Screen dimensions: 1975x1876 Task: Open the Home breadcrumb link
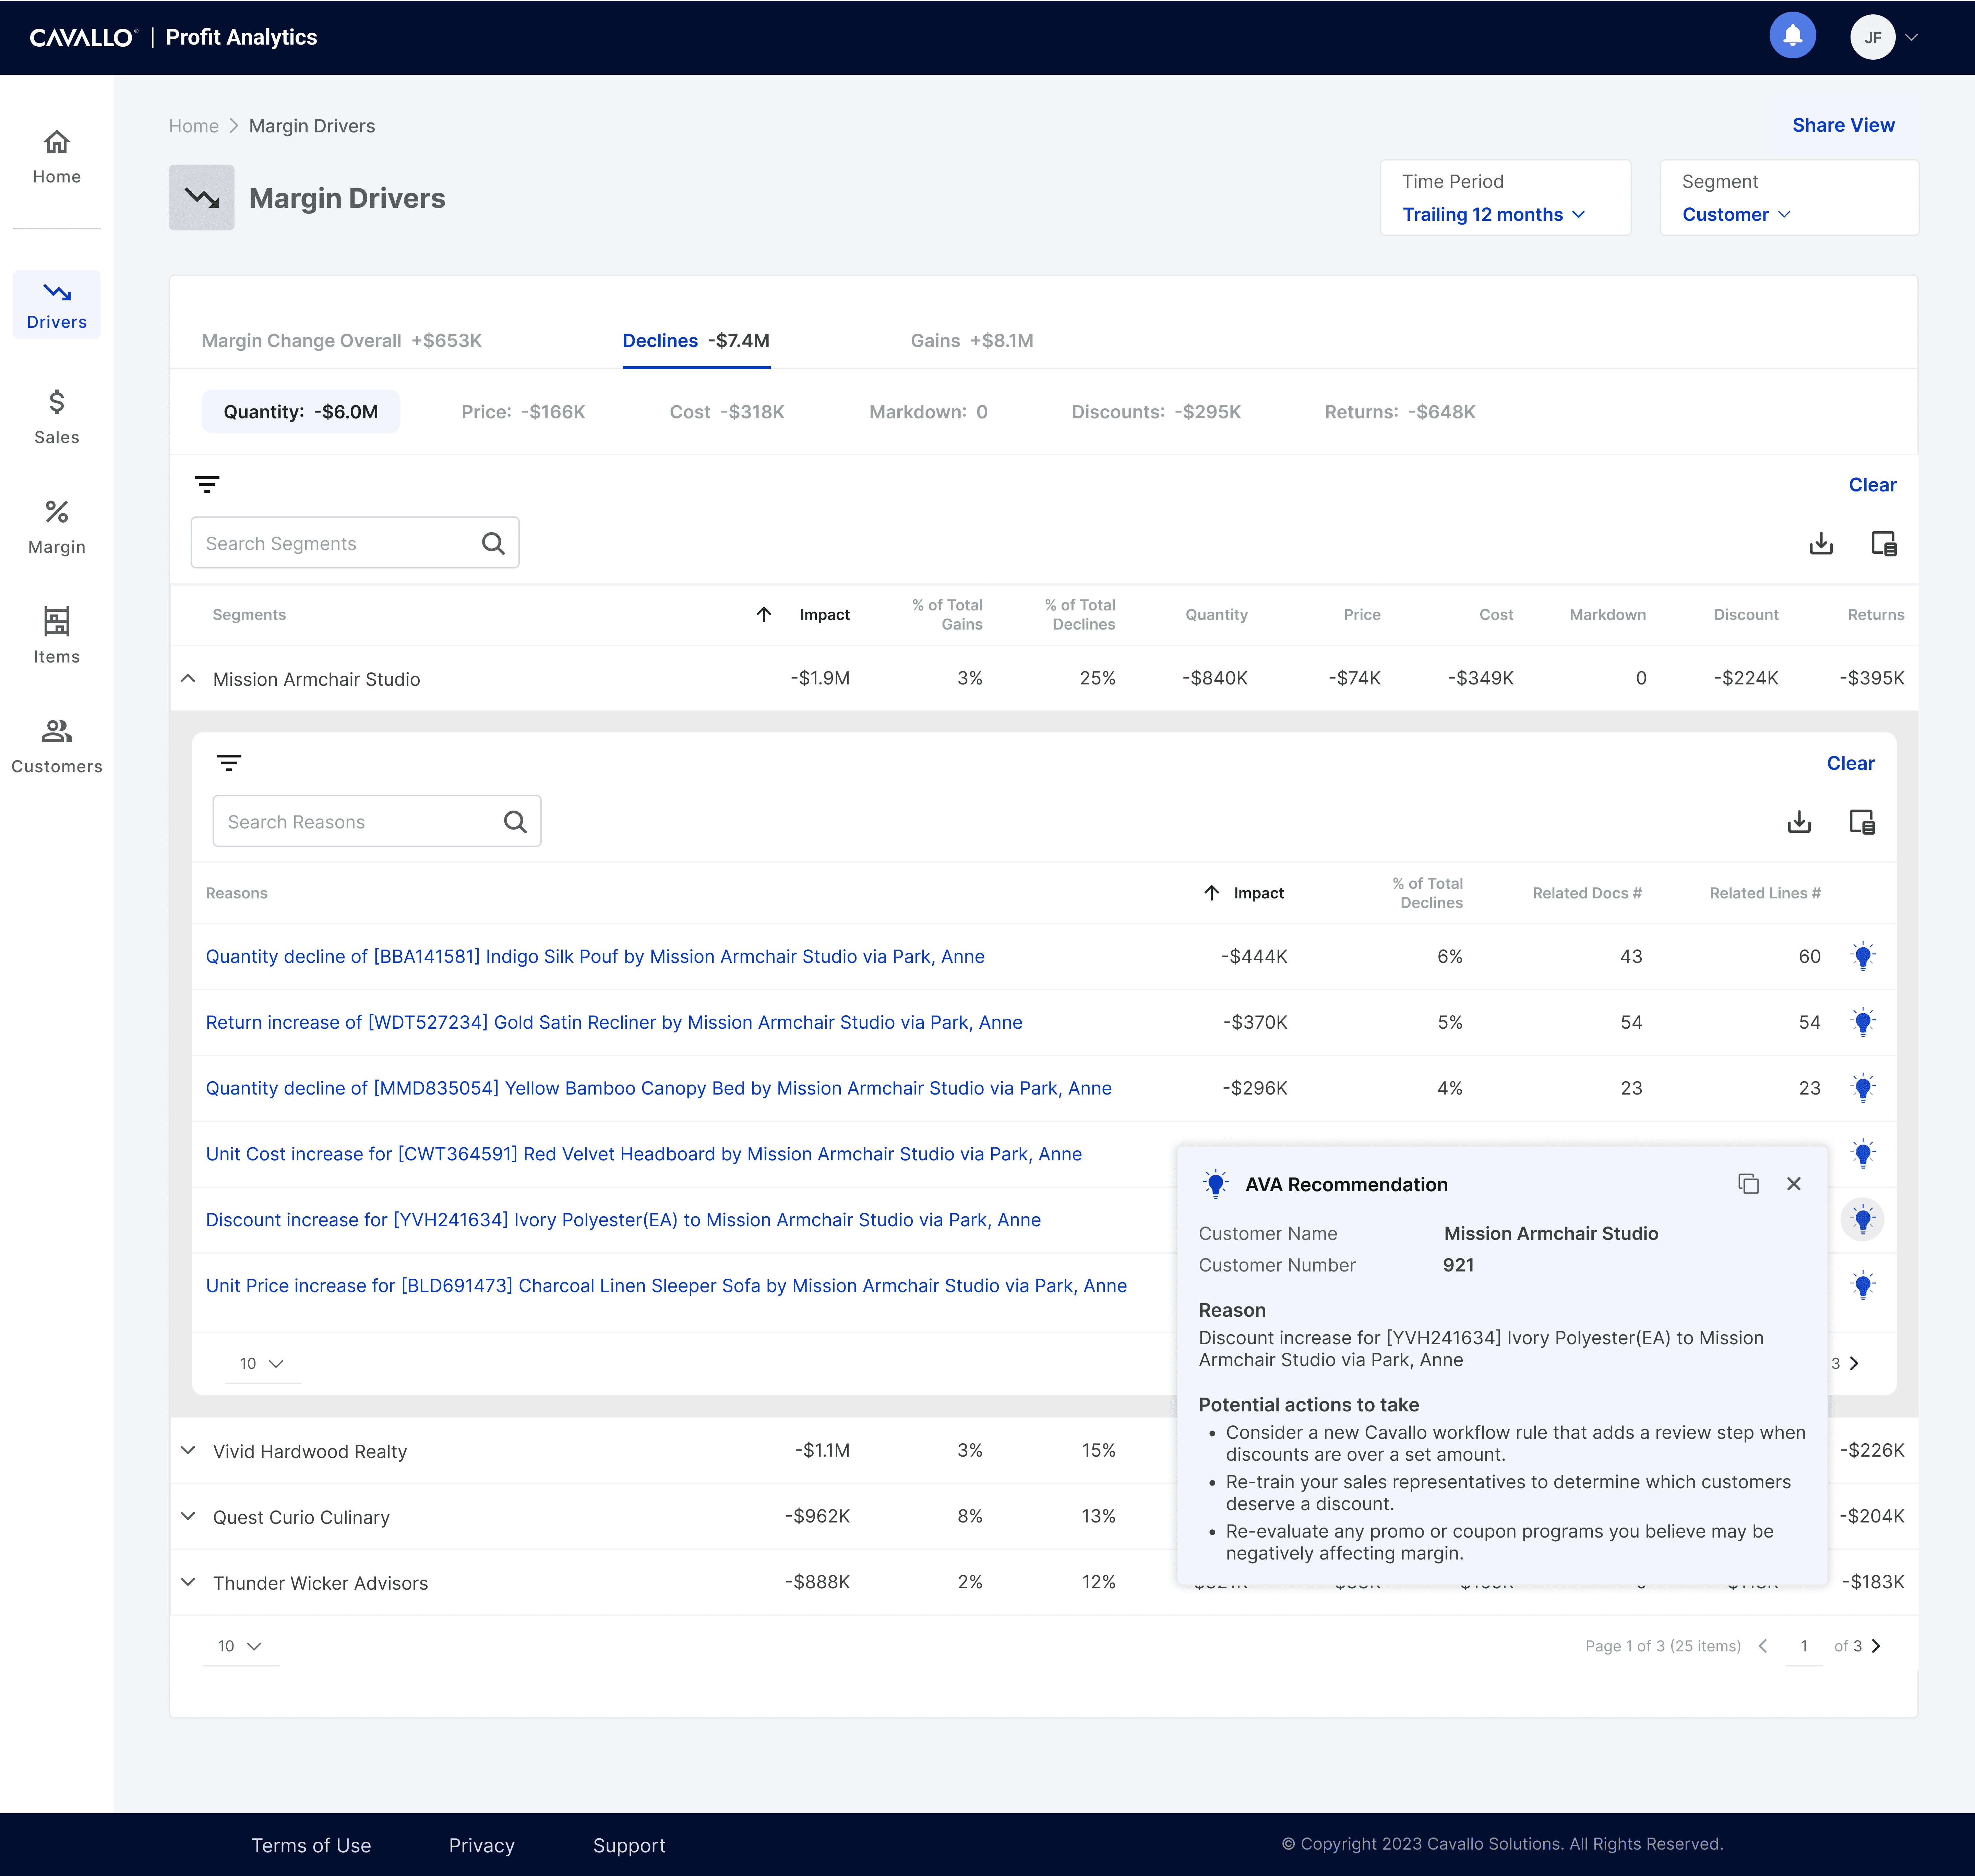[x=194, y=126]
